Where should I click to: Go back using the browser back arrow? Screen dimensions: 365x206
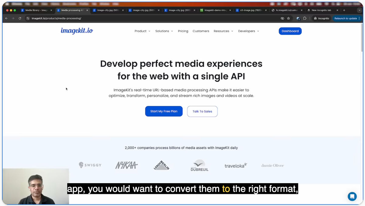pyautogui.click(x=6, y=18)
